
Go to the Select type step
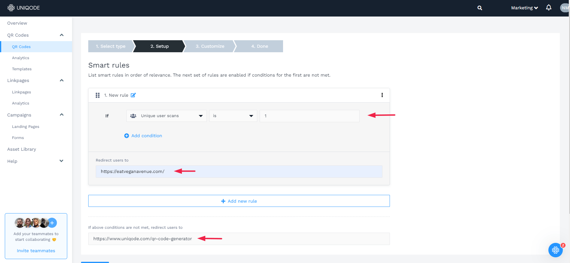111,46
